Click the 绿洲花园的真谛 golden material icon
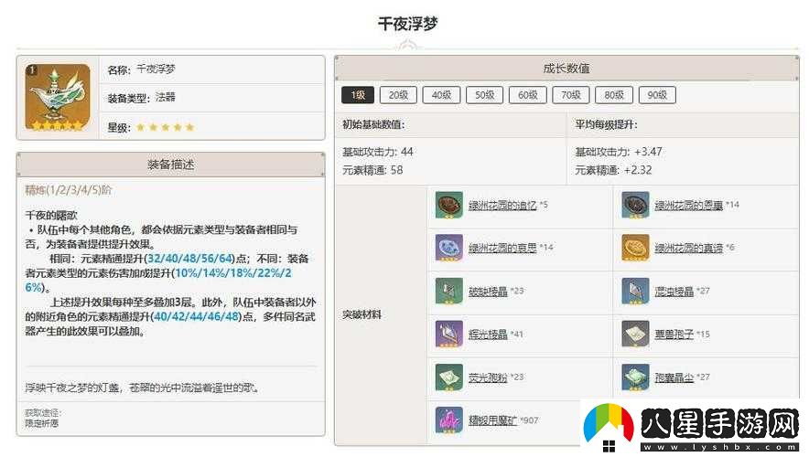809x457 pixels. [635, 248]
